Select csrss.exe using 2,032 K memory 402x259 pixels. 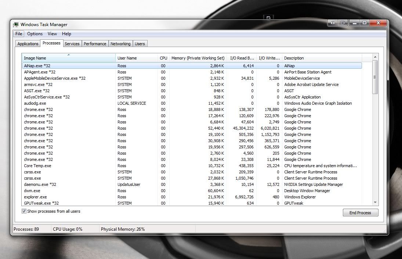pyautogui.click(x=192, y=172)
